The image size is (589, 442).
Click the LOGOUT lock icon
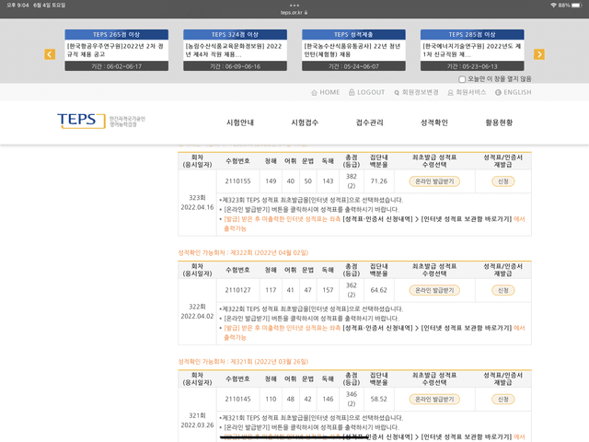[352, 92]
